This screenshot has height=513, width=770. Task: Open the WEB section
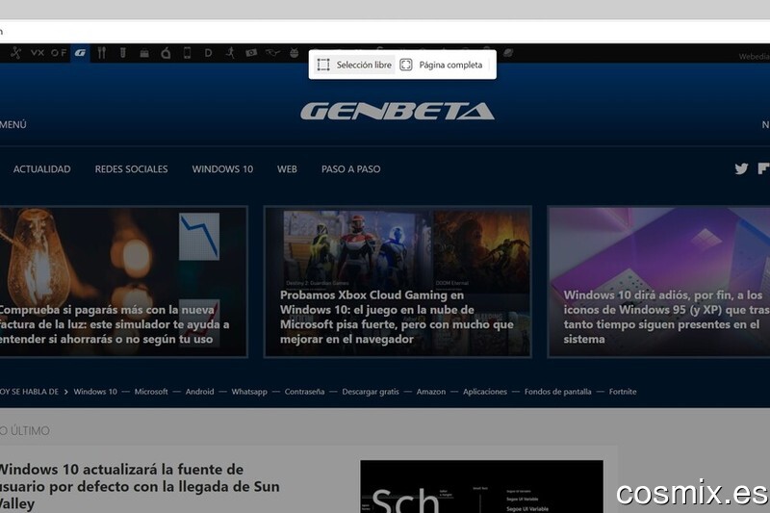click(x=287, y=168)
